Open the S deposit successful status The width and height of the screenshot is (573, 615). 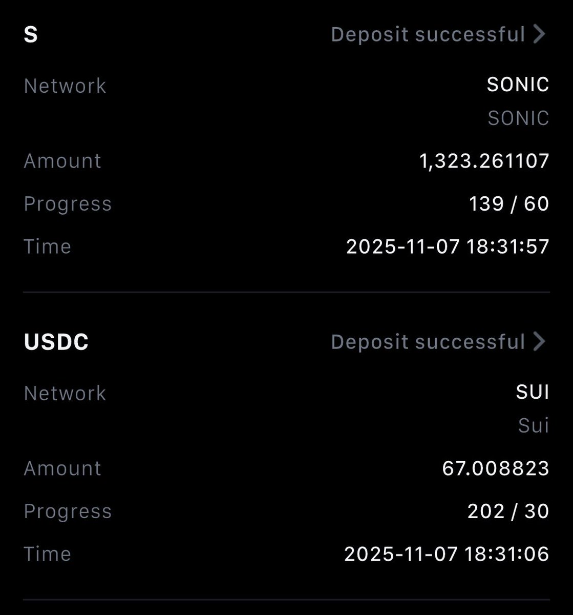pos(428,34)
